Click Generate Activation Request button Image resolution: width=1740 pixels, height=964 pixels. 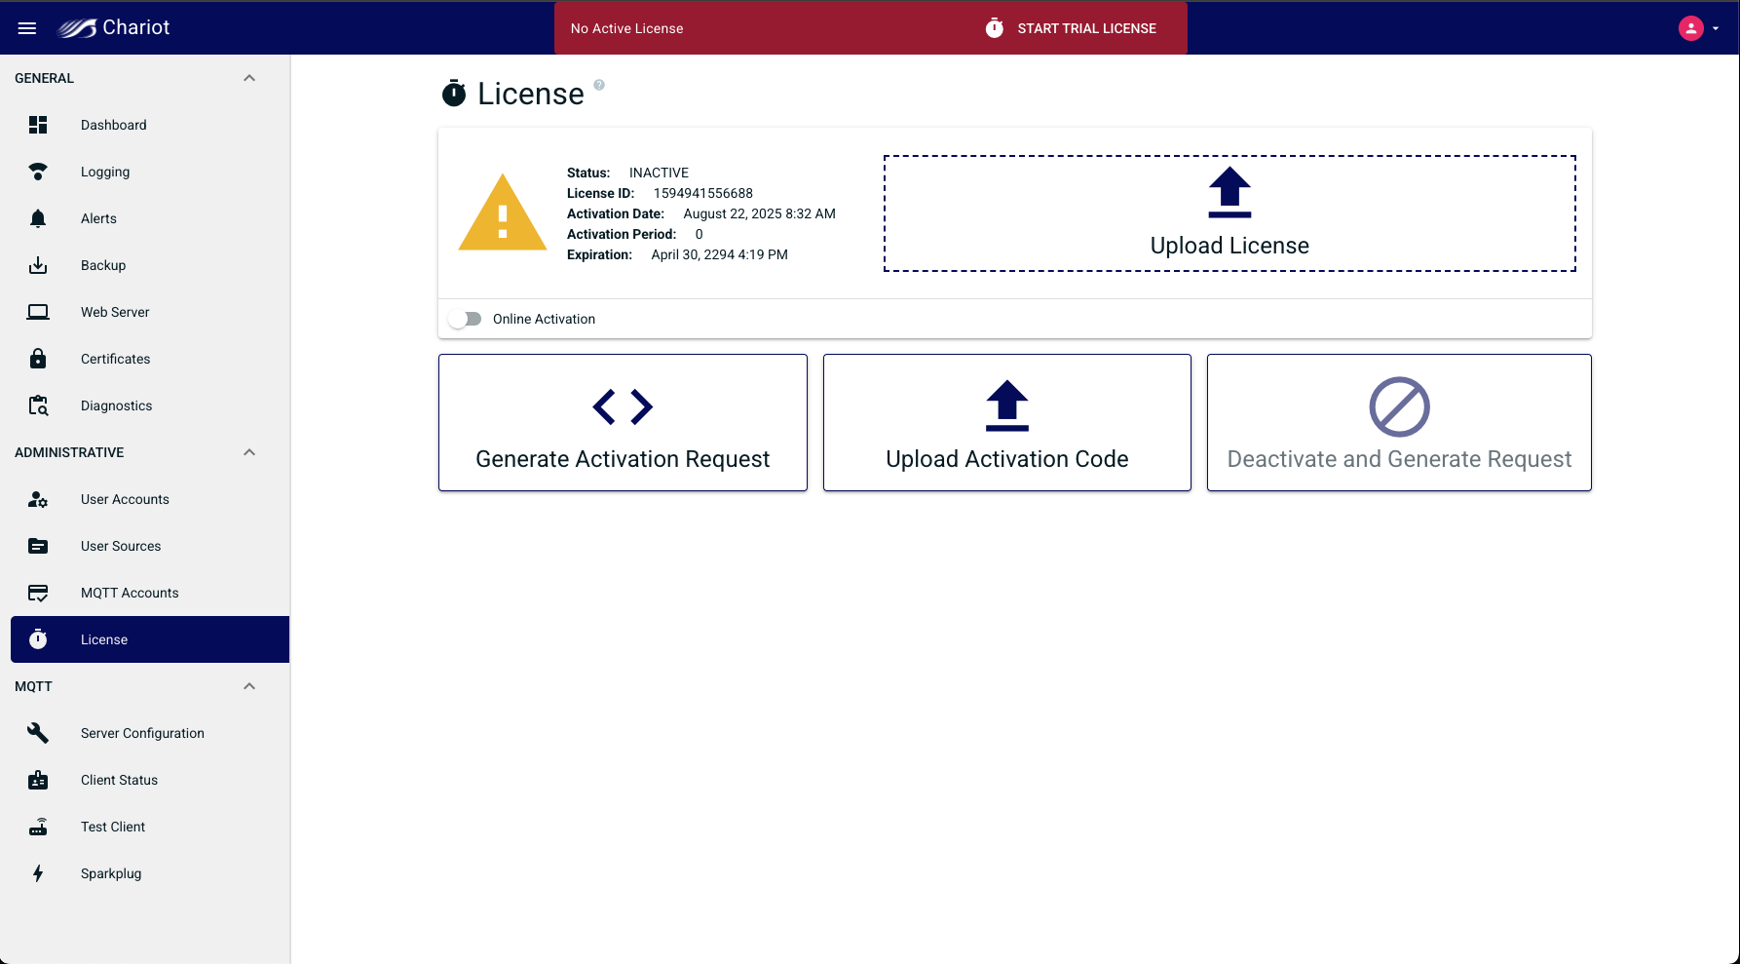click(x=623, y=422)
